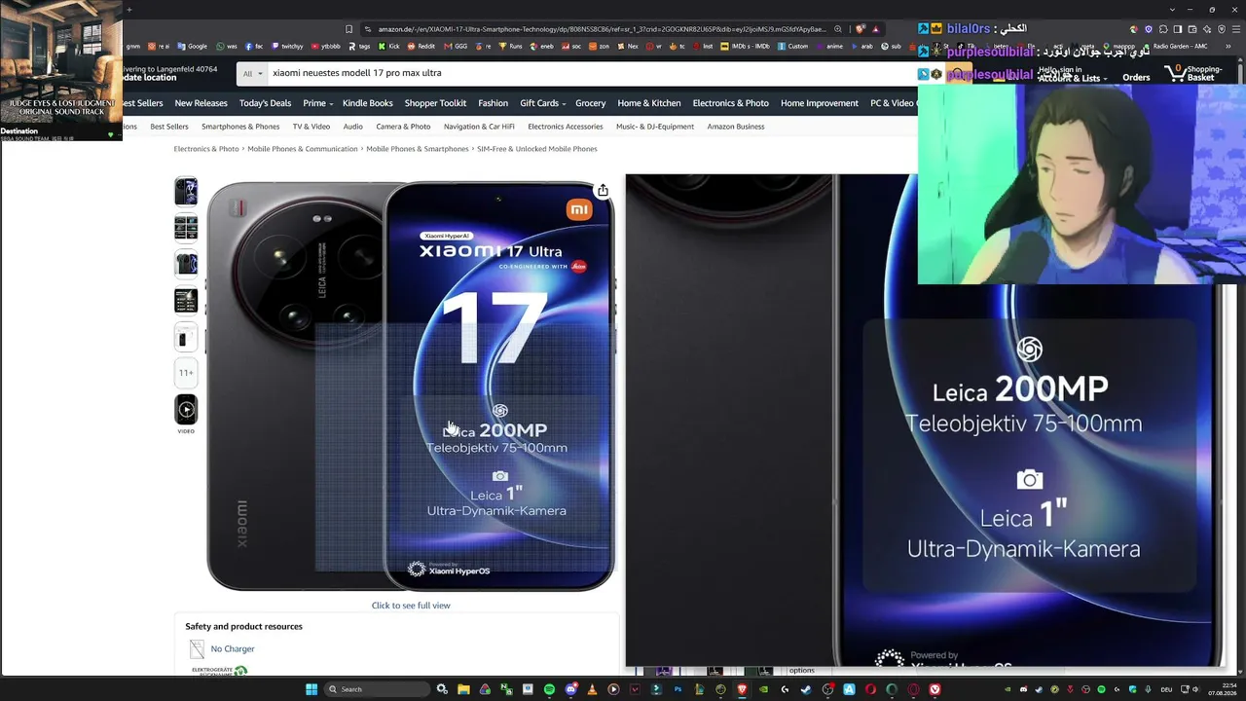The width and height of the screenshot is (1246, 701).
Task: Open Smartphones & Phones subcategory
Action: 240,127
